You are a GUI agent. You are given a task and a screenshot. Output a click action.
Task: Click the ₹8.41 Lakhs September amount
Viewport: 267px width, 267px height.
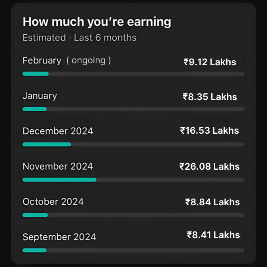click(213, 235)
